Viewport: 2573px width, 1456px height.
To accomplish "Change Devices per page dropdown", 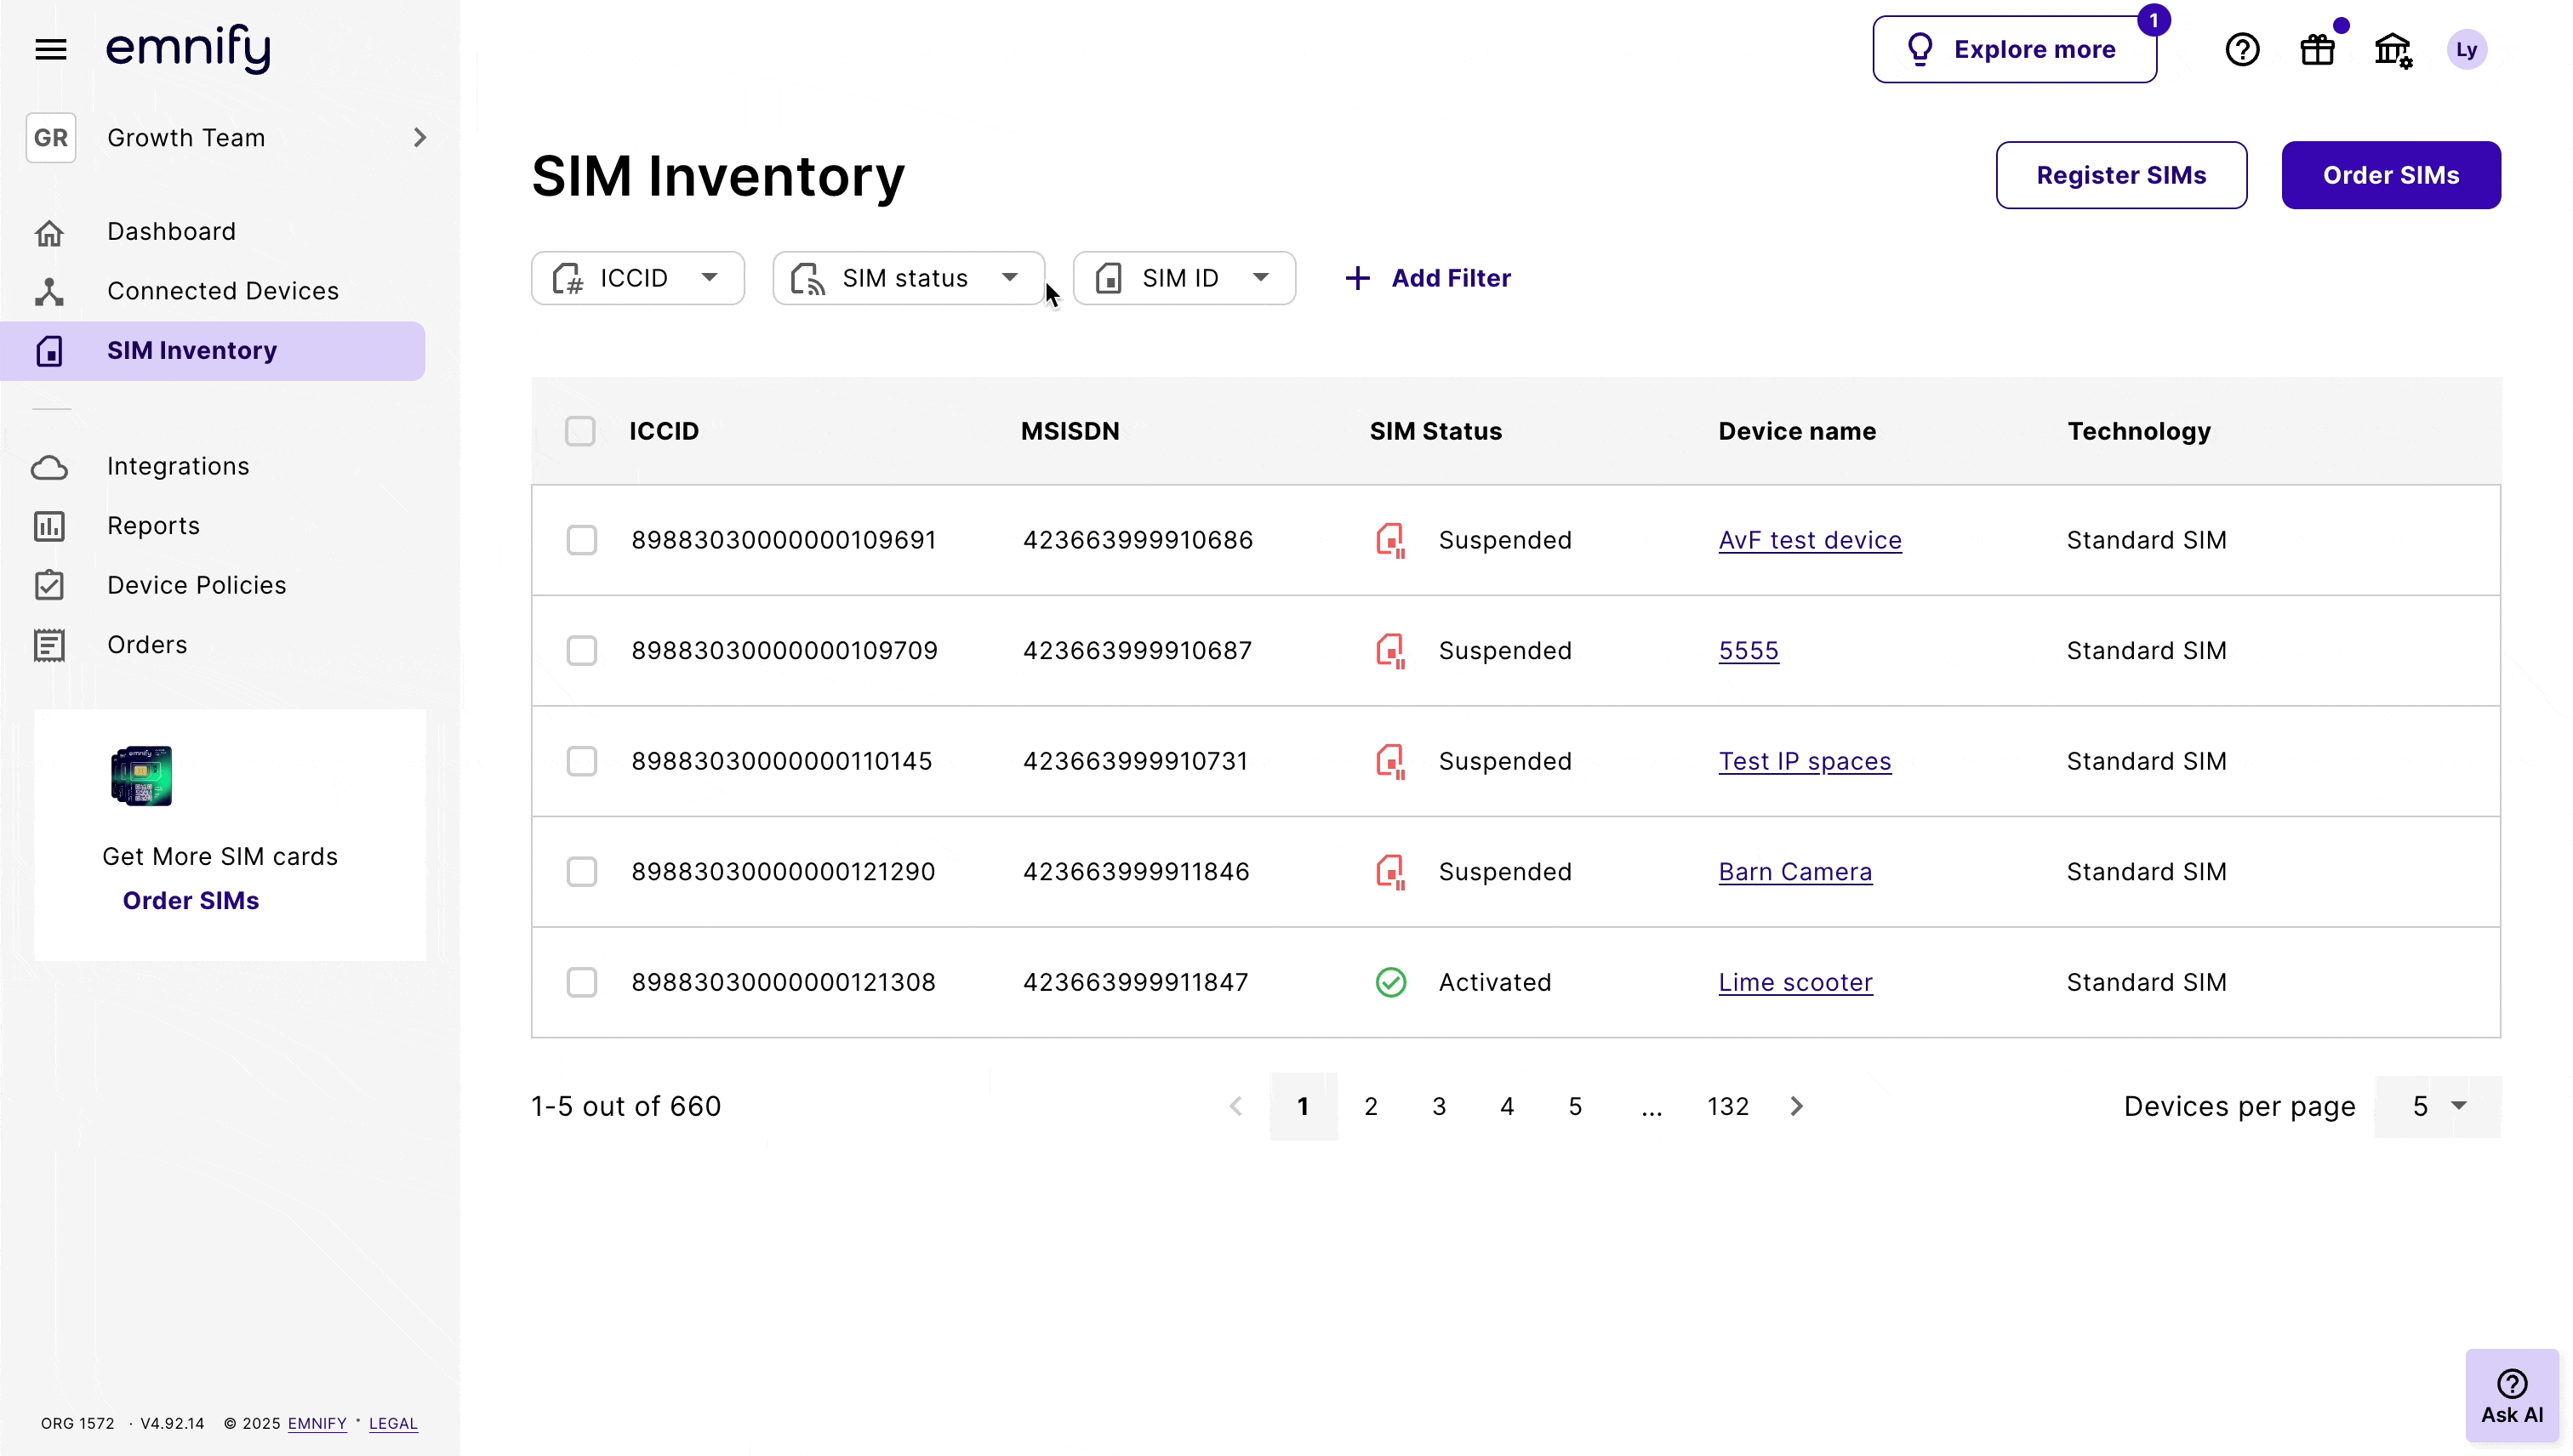I will 2437,1106.
